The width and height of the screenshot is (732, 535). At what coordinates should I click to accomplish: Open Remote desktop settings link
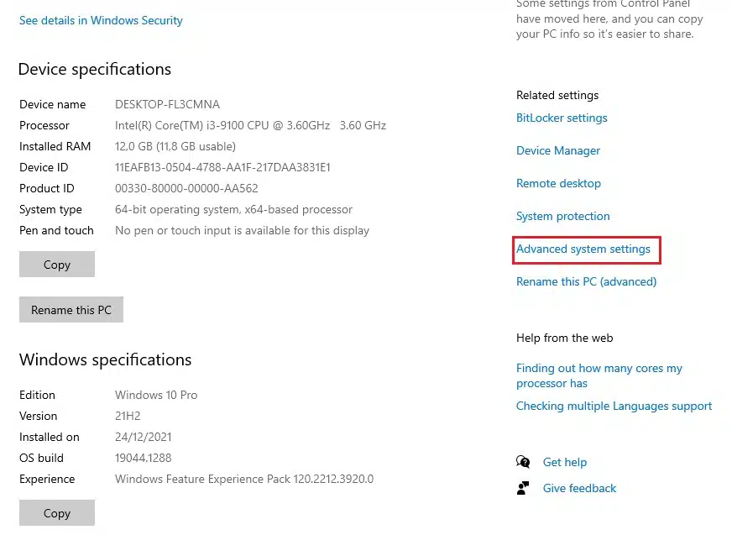[558, 184]
